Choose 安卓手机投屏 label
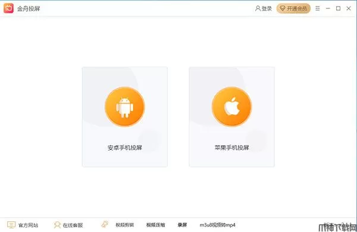 tap(125, 148)
